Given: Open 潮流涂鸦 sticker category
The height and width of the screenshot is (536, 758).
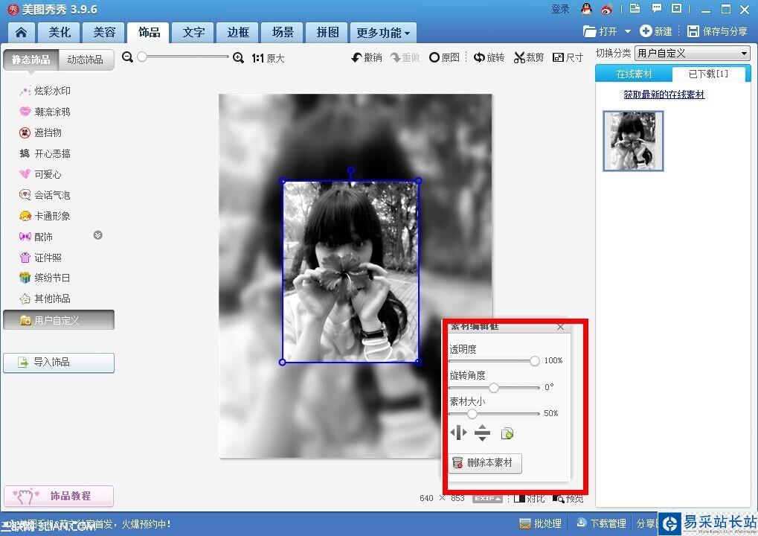Looking at the screenshot, I should (45, 112).
